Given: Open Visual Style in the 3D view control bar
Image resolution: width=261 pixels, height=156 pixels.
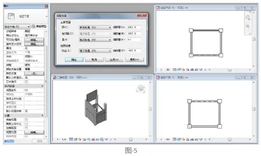Looking at the screenshot, I should tap(76, 139).
